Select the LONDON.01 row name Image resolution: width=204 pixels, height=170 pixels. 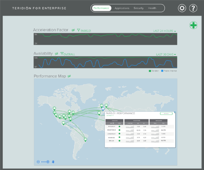(111, 134)
